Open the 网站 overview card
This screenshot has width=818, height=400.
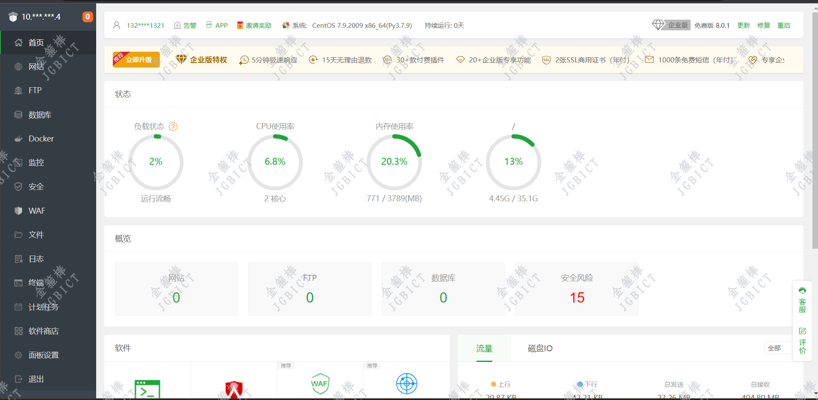click(x=176, y=289)
